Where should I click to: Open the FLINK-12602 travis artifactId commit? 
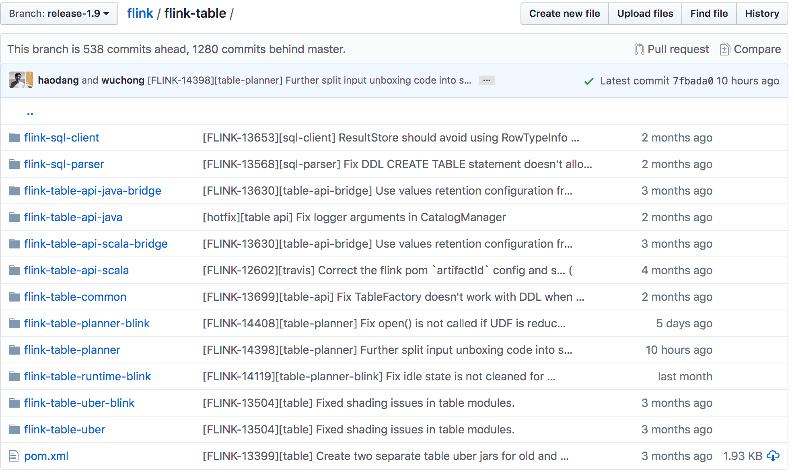387,270
